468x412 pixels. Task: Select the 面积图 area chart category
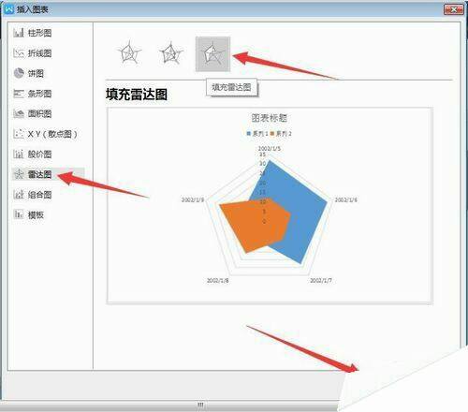click(x=33, y=113)
